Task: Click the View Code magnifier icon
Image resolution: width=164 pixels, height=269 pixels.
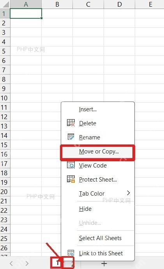Action: click(x=71, y=165)
